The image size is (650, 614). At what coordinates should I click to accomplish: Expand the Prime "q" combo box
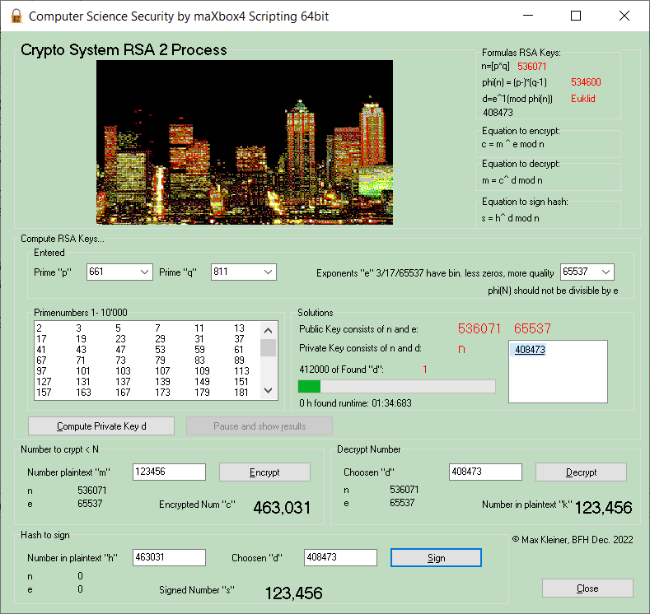268,272
